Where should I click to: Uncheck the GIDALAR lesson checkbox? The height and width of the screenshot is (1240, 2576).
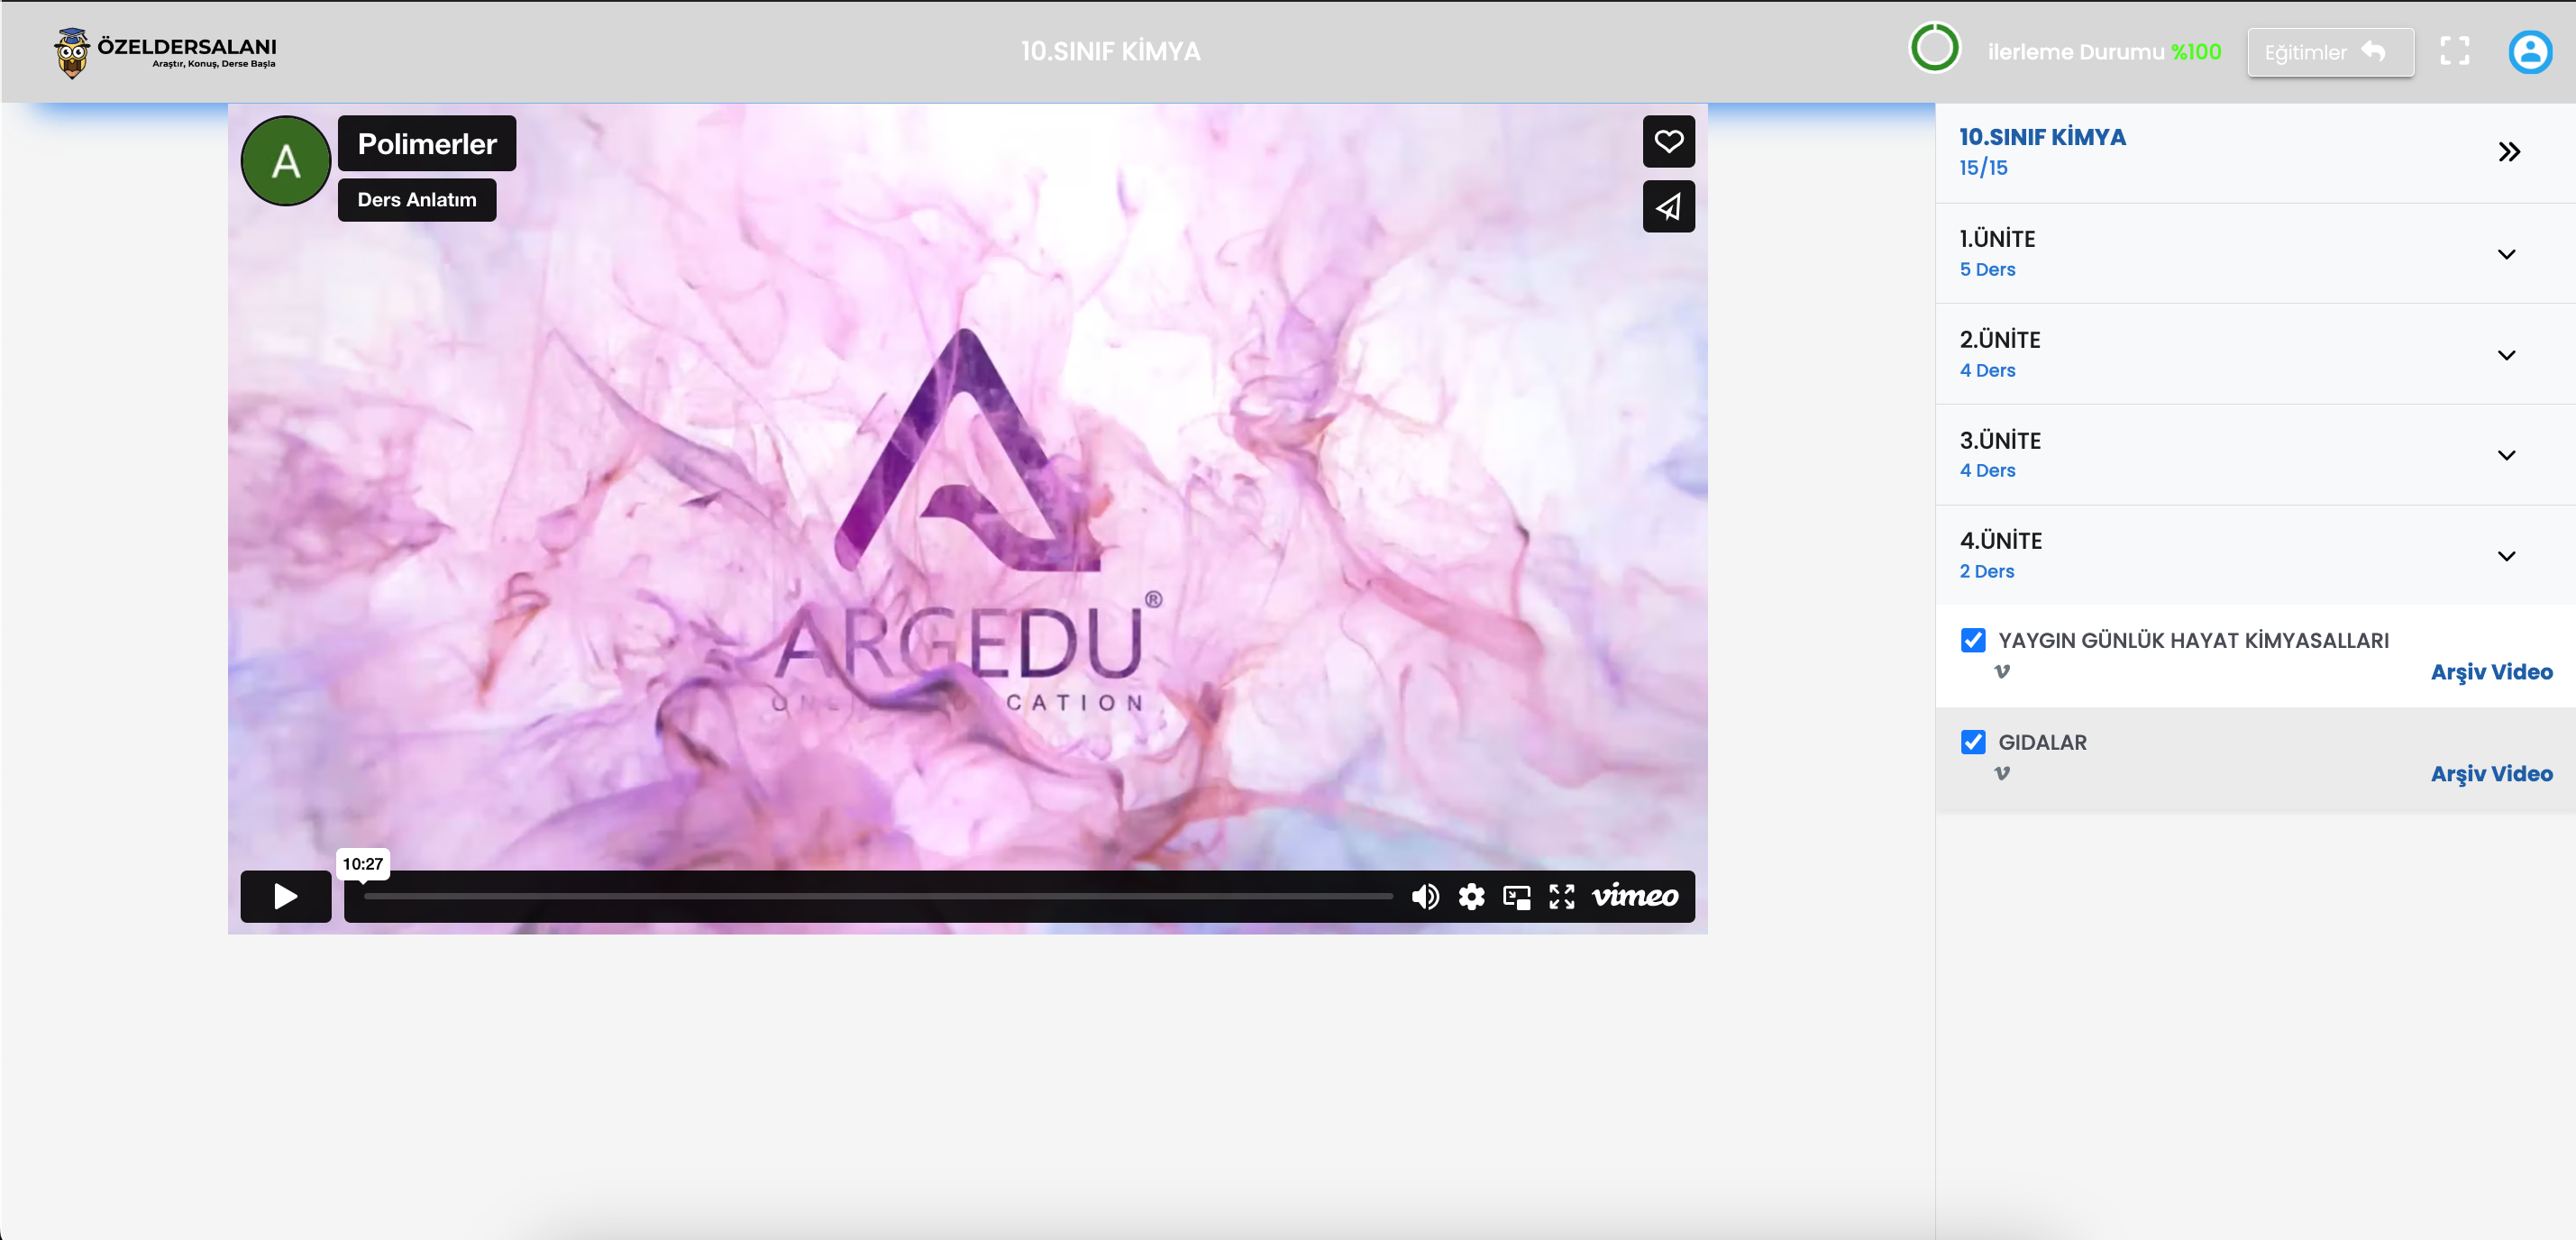click(x=1972, y=742)
